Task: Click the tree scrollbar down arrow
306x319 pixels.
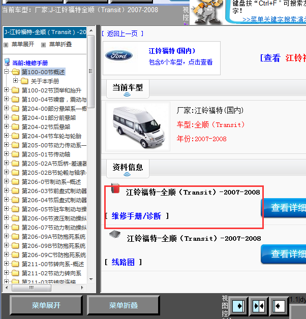Action: coord(91,279)
